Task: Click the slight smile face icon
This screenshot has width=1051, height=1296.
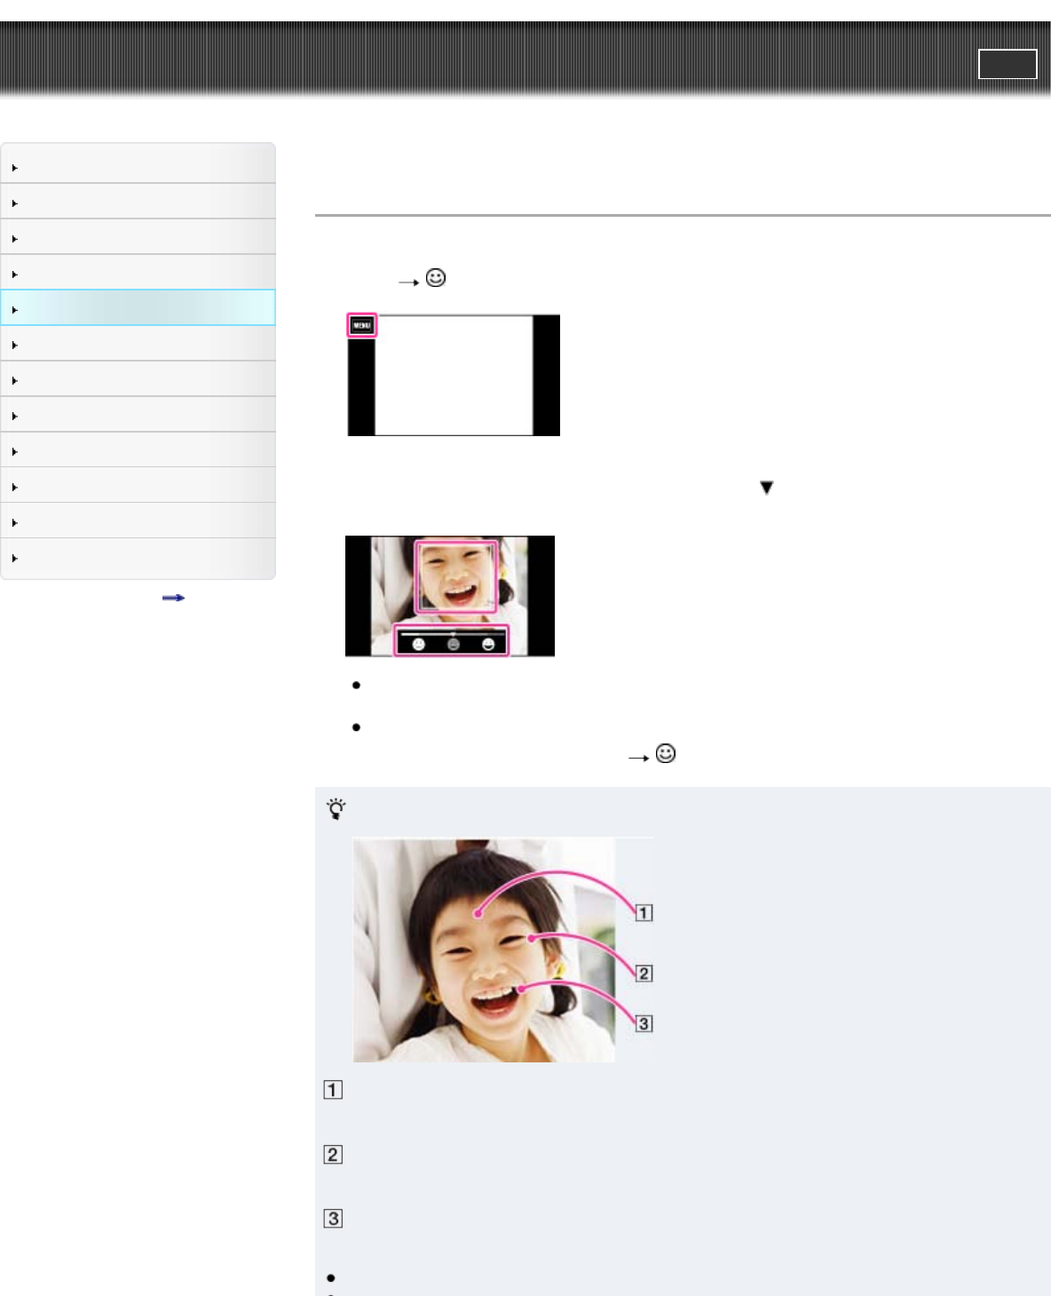Action: click(419, 644)
